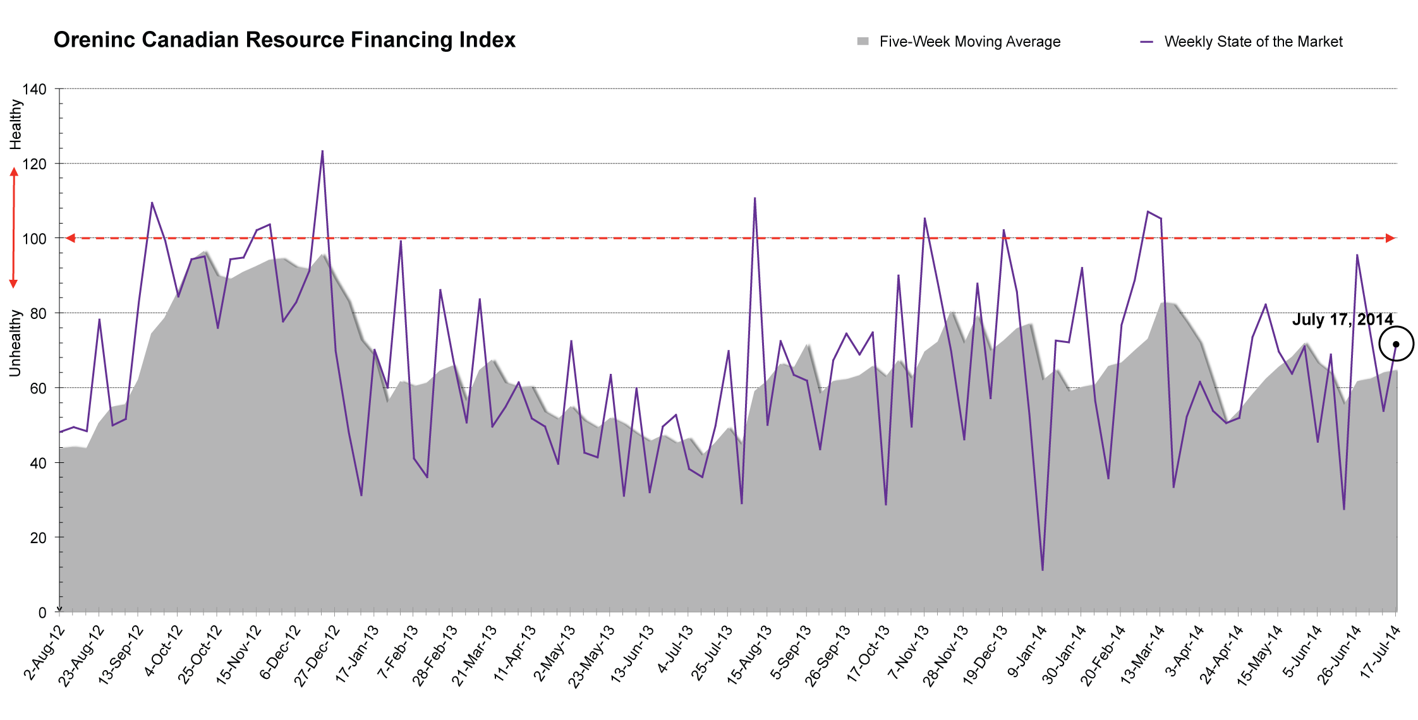Click the 6-Dec-12 date label
The height and width of the screenshot is (720, 1418).
pos(281,653)
